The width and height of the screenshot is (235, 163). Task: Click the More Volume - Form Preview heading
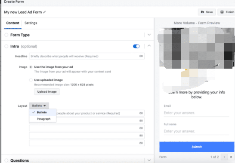pyautogui.click(x=197, y=23)
